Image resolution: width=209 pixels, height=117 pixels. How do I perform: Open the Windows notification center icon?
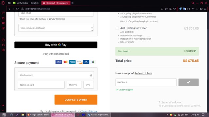[203, 115]
